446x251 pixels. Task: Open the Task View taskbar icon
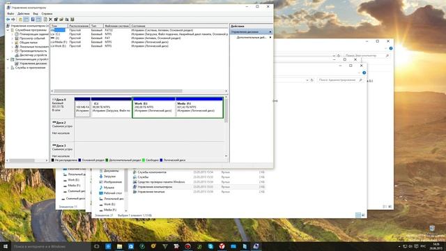[x=97, y=246]
